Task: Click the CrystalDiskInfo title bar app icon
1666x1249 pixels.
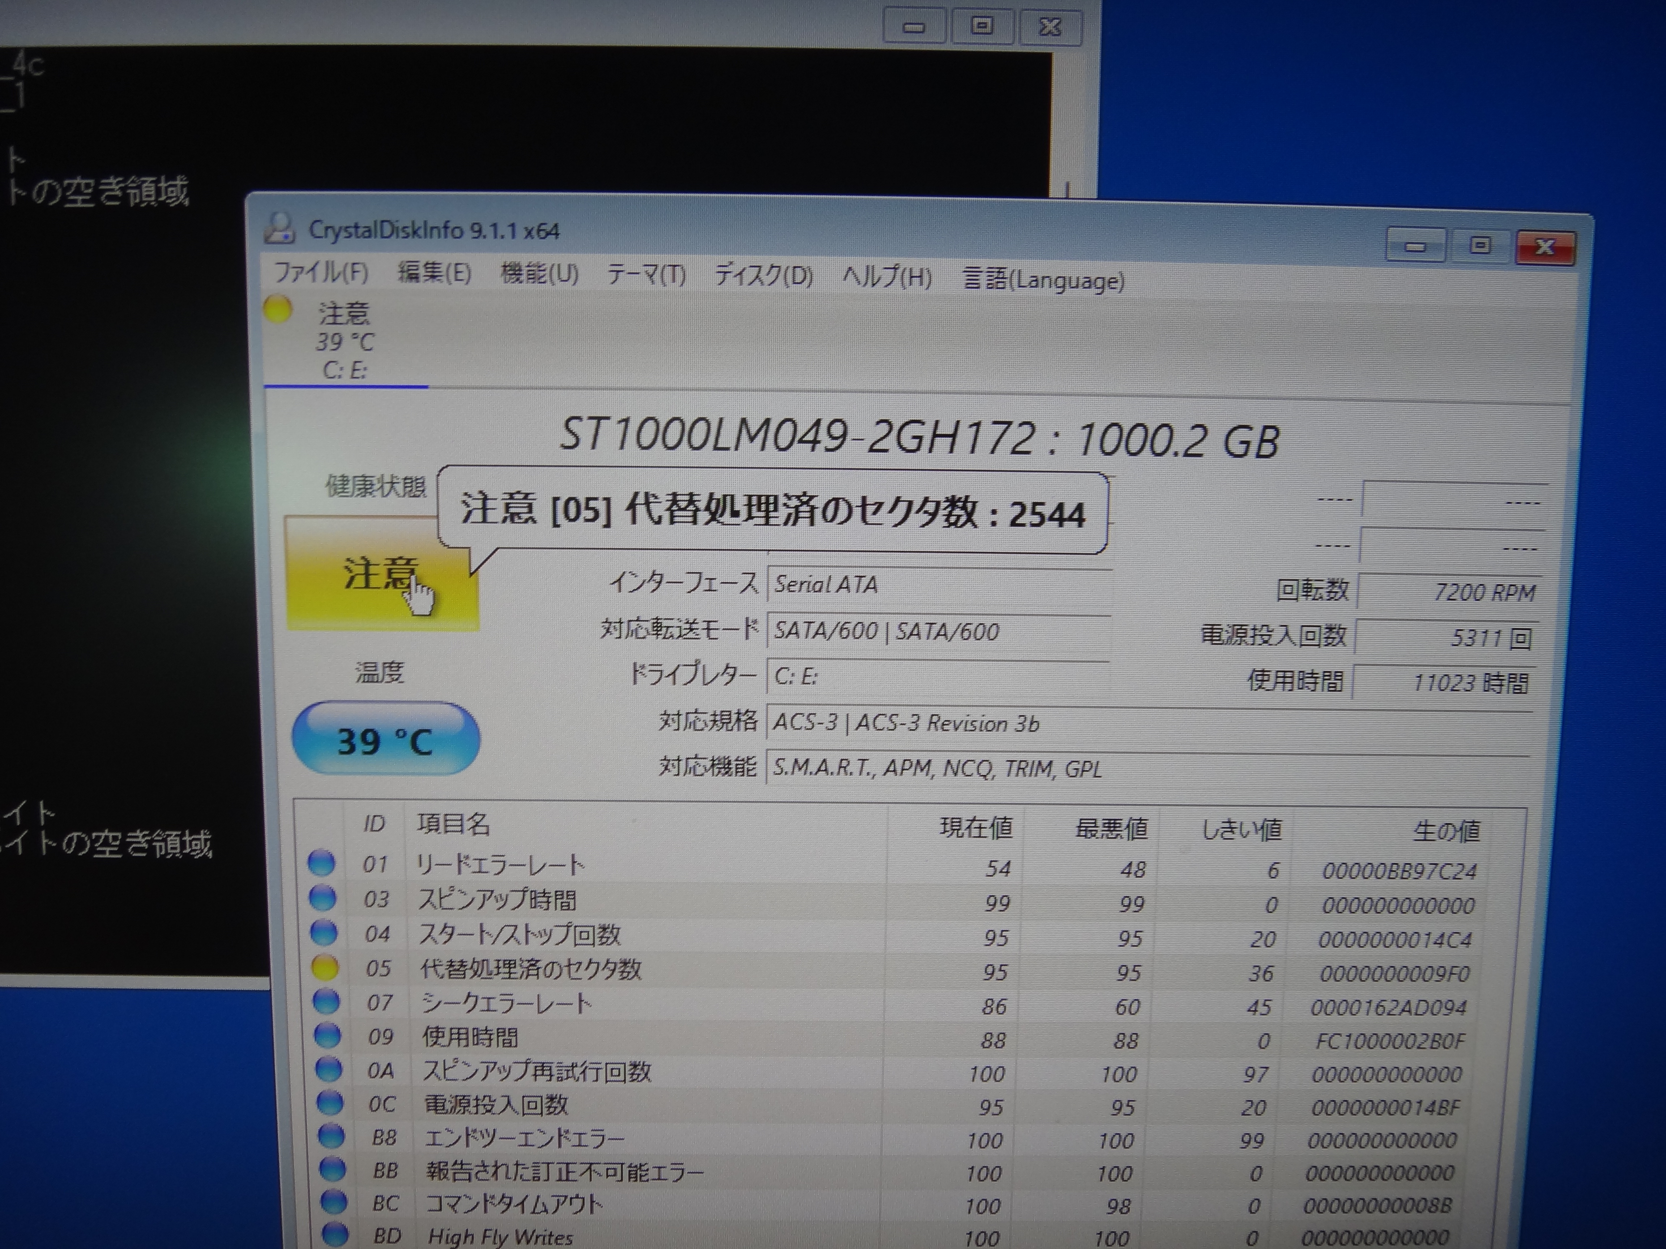Action: [x=279, y=228]
